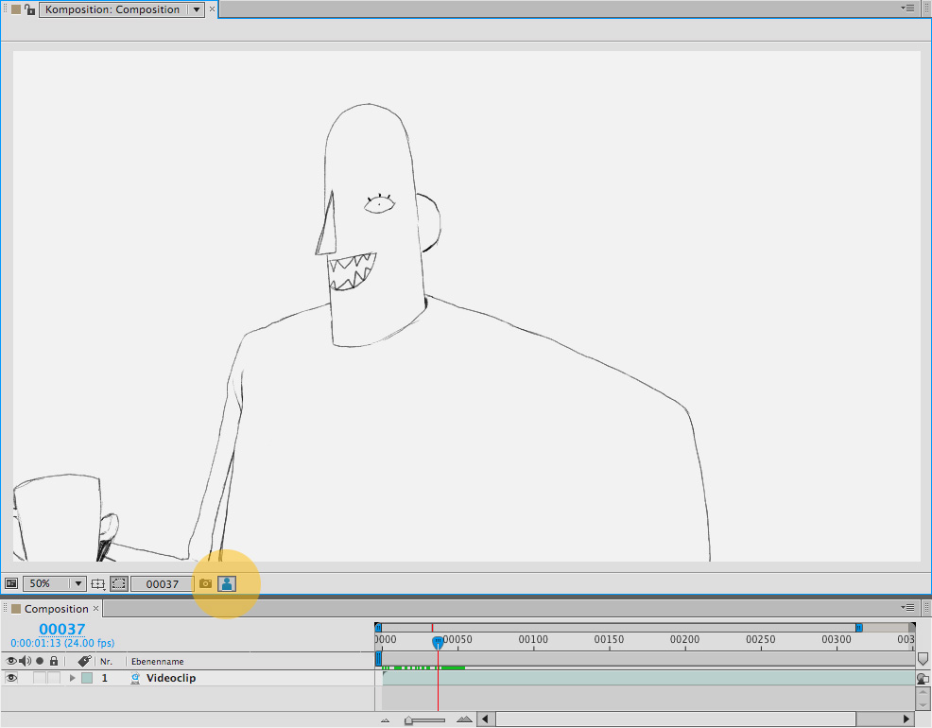Screen dimensions: 932x728
Task: Click the 00200 mark on time ruler
Action: (x=684, y=639)
